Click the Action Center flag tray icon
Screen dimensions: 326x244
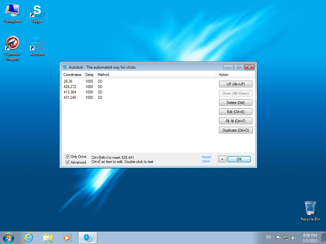278,238
